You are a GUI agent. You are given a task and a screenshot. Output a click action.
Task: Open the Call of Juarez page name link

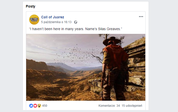tap(53, 17)
